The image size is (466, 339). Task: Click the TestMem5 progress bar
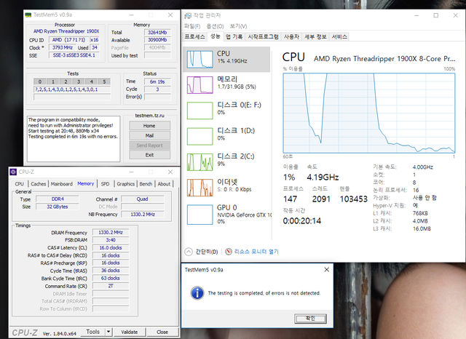72,97
